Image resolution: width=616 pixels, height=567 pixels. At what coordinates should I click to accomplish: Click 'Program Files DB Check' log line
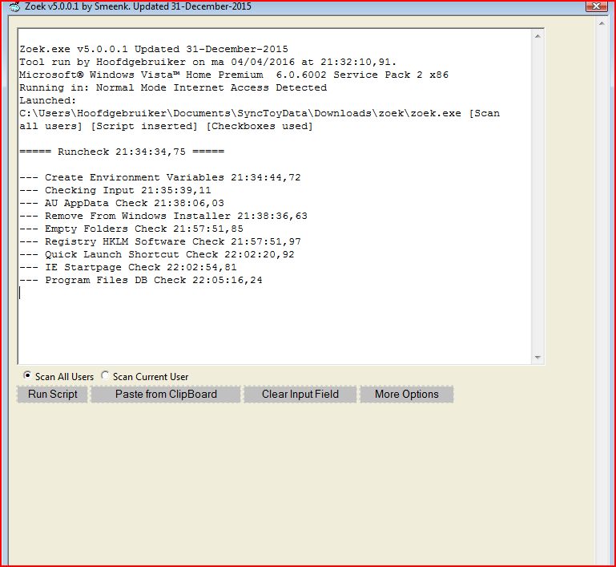(141, 280)
